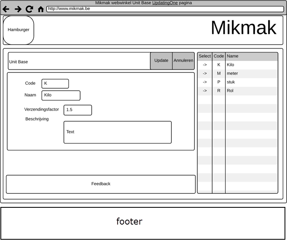Focus the Verzendingsfactor field
287x243 pixels.
(x=77, y=110)
